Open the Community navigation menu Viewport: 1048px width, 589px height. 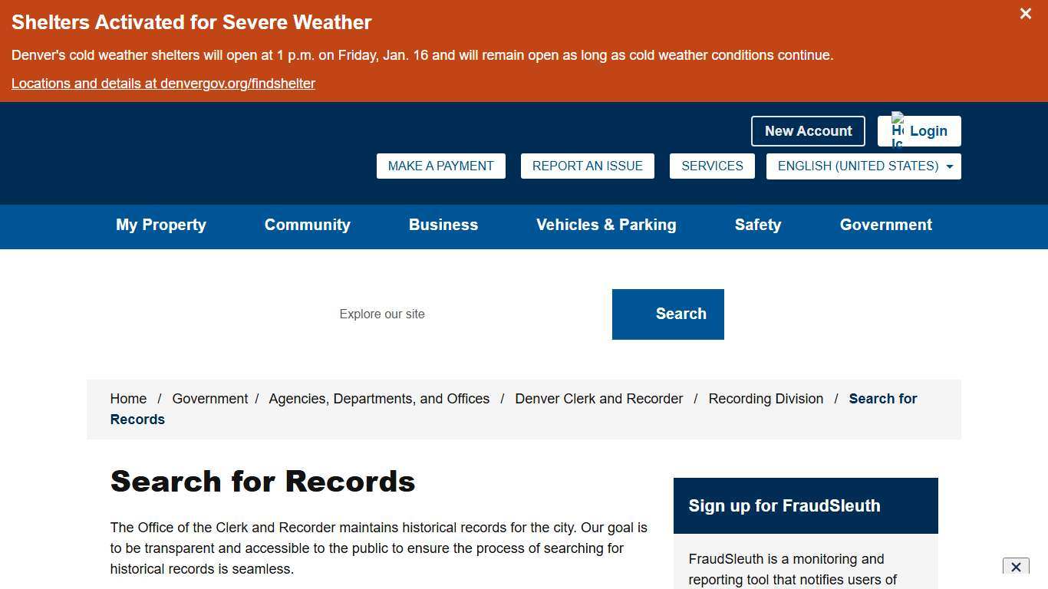click(307, 225)
